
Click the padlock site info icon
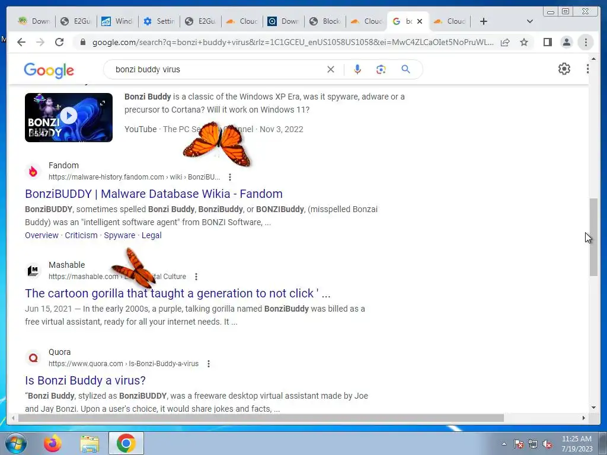click(82, 42)
